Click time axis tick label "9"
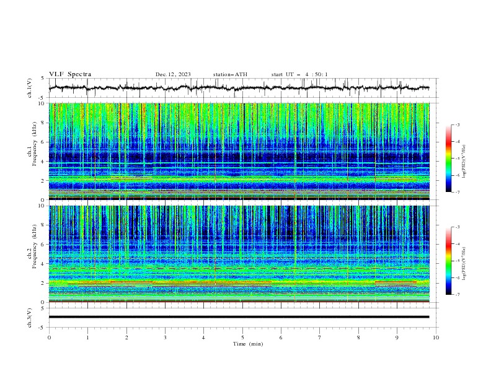Image resolution: width=491 pixels, height=379 pixels. click(397, 338)
